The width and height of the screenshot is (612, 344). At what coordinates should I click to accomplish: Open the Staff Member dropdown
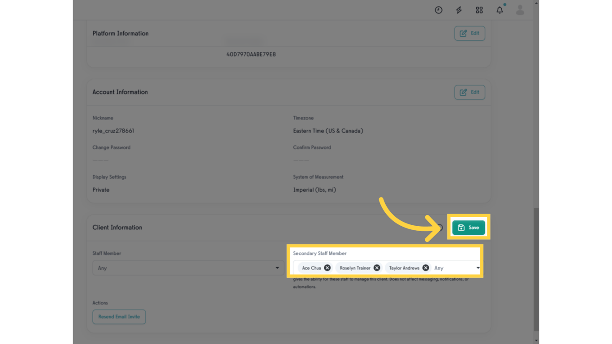(x=188, y=268)
